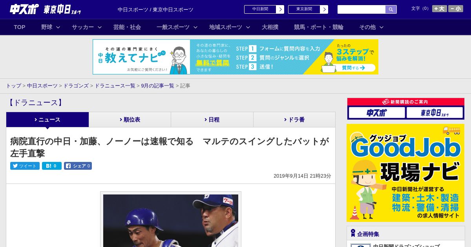Expand the サッカー navigation dropdown

[x=87, y=27]
